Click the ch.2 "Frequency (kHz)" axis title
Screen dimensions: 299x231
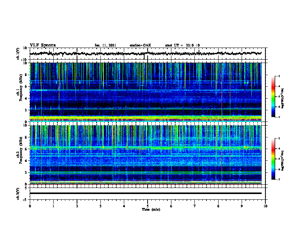(x=21, y=150)
